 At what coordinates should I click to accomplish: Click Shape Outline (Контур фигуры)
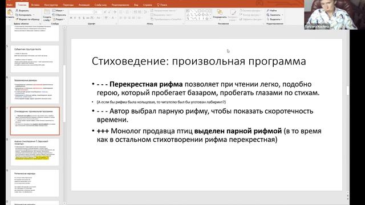[250, 15]
